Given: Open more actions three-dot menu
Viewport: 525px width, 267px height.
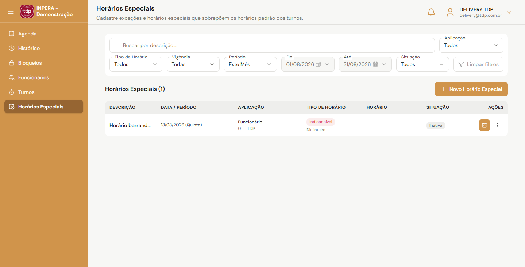Looking at the screenshot, I should tap(498, 125).
